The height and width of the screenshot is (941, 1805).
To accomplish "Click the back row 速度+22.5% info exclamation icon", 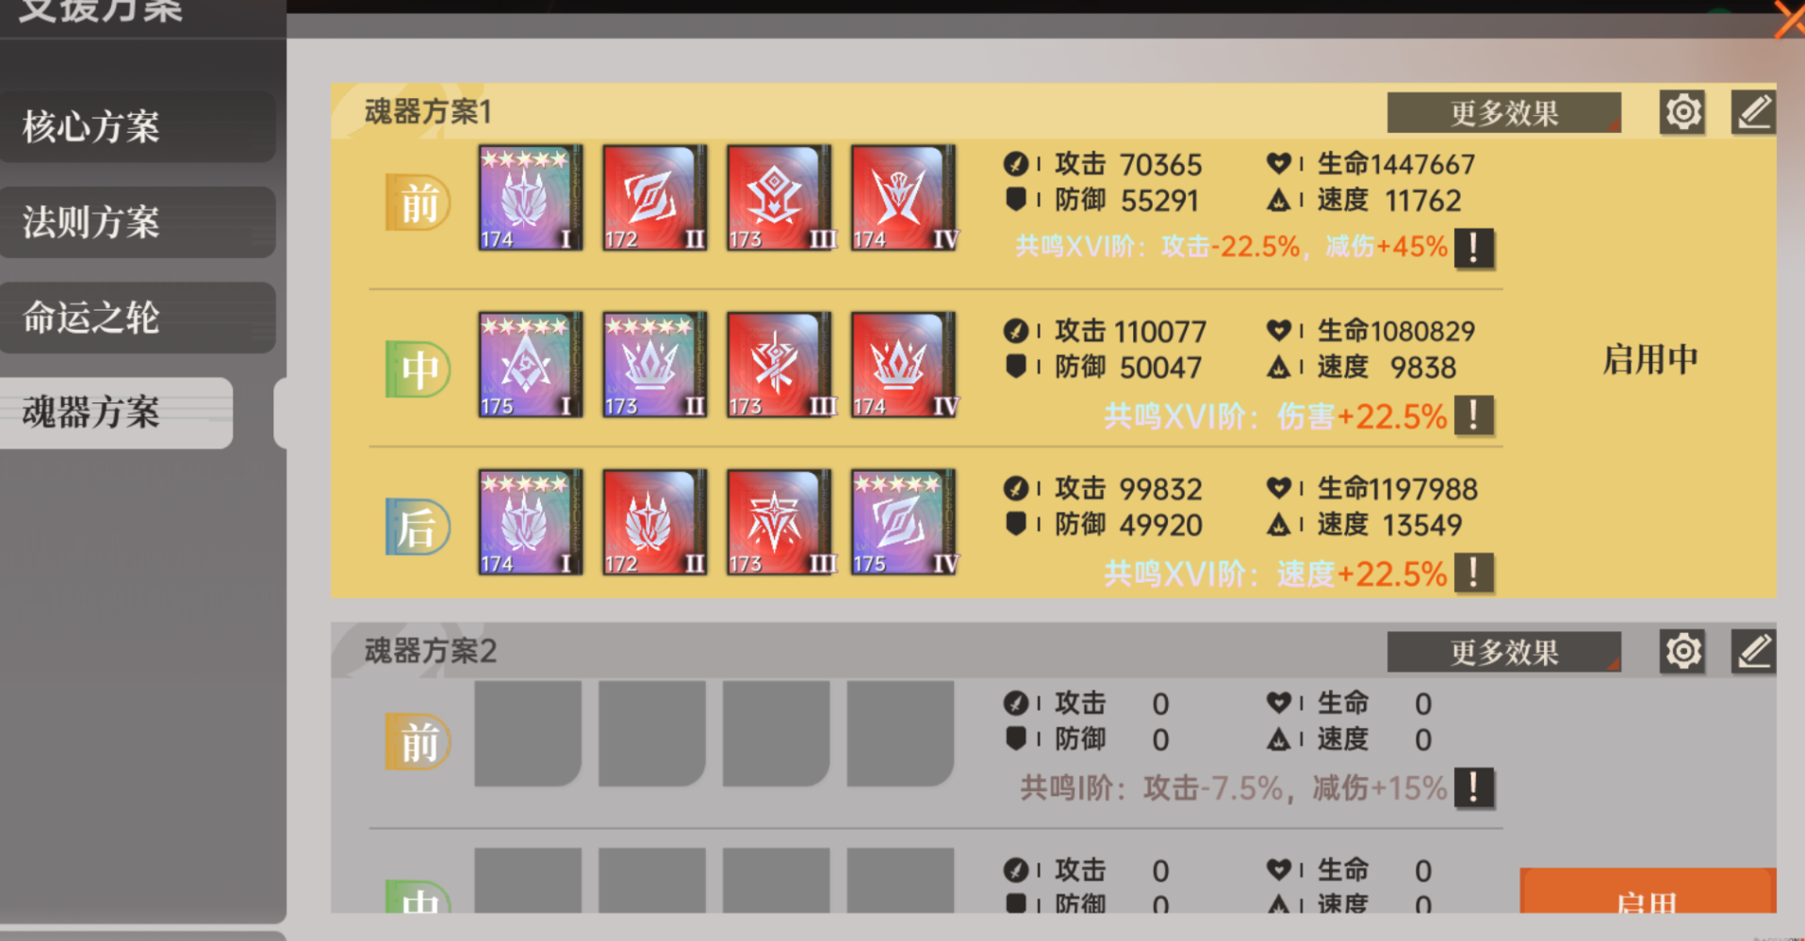I will click(x=1473, y=573).
